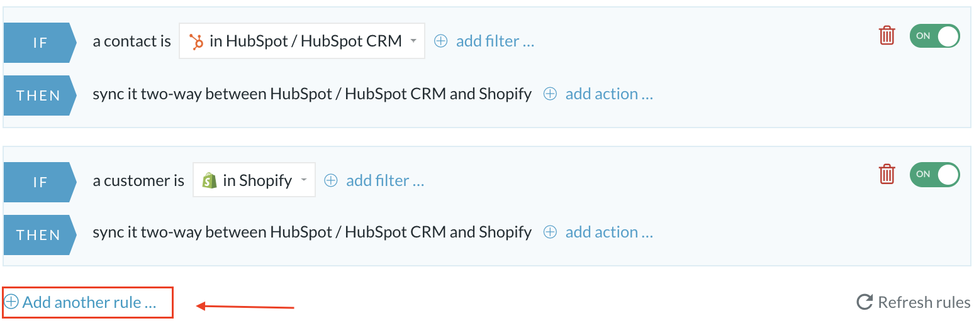Turn off the HubSpot contact rule toggle

click(x=934, y=36)
